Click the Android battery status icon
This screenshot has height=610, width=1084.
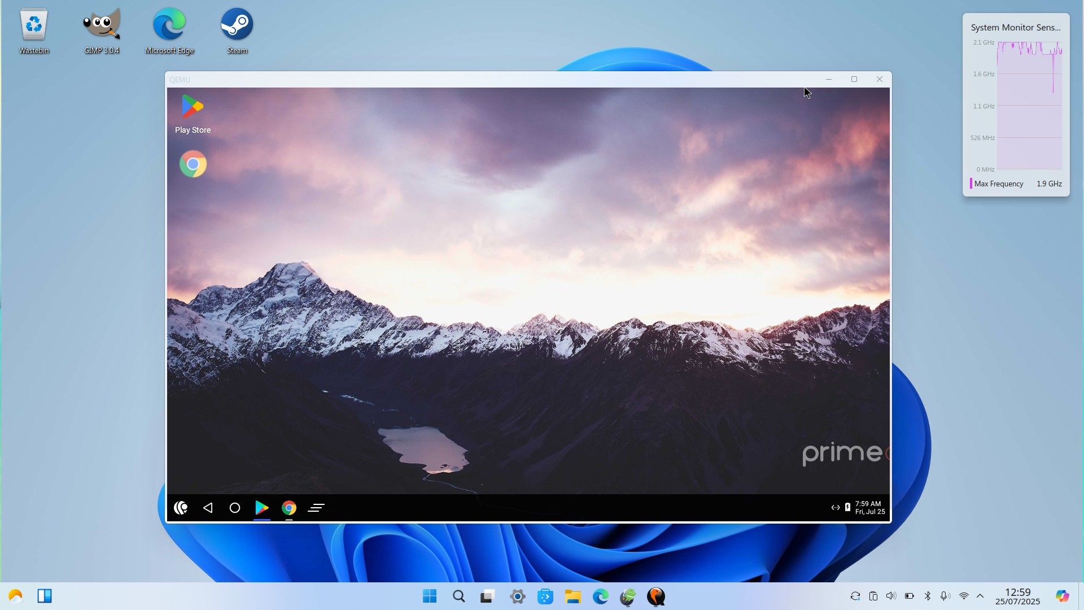coord(847,507)
